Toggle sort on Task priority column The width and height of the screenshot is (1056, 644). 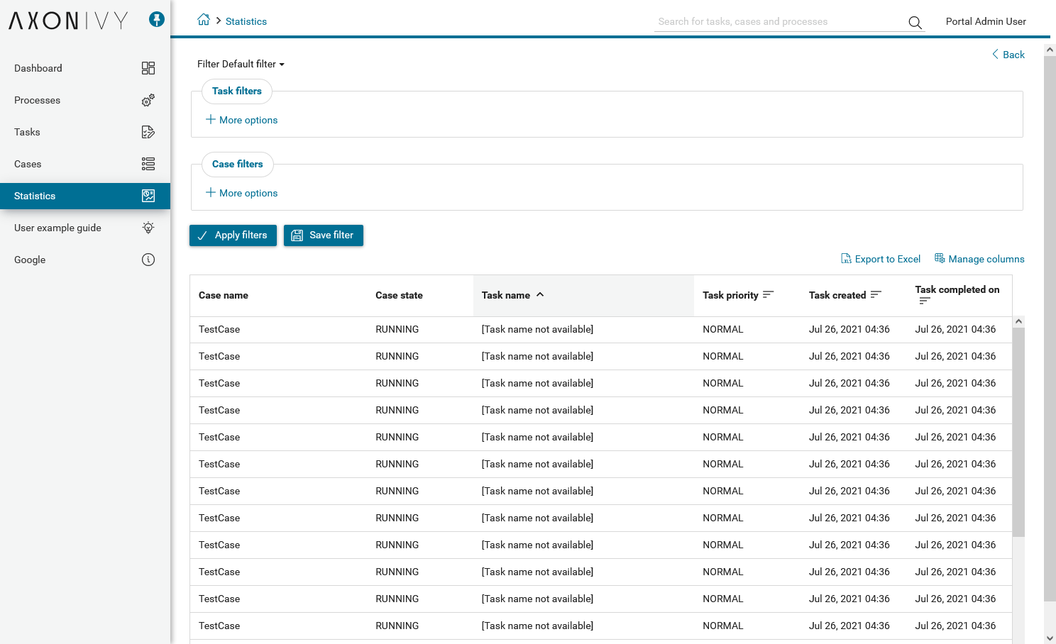(768, 295)
